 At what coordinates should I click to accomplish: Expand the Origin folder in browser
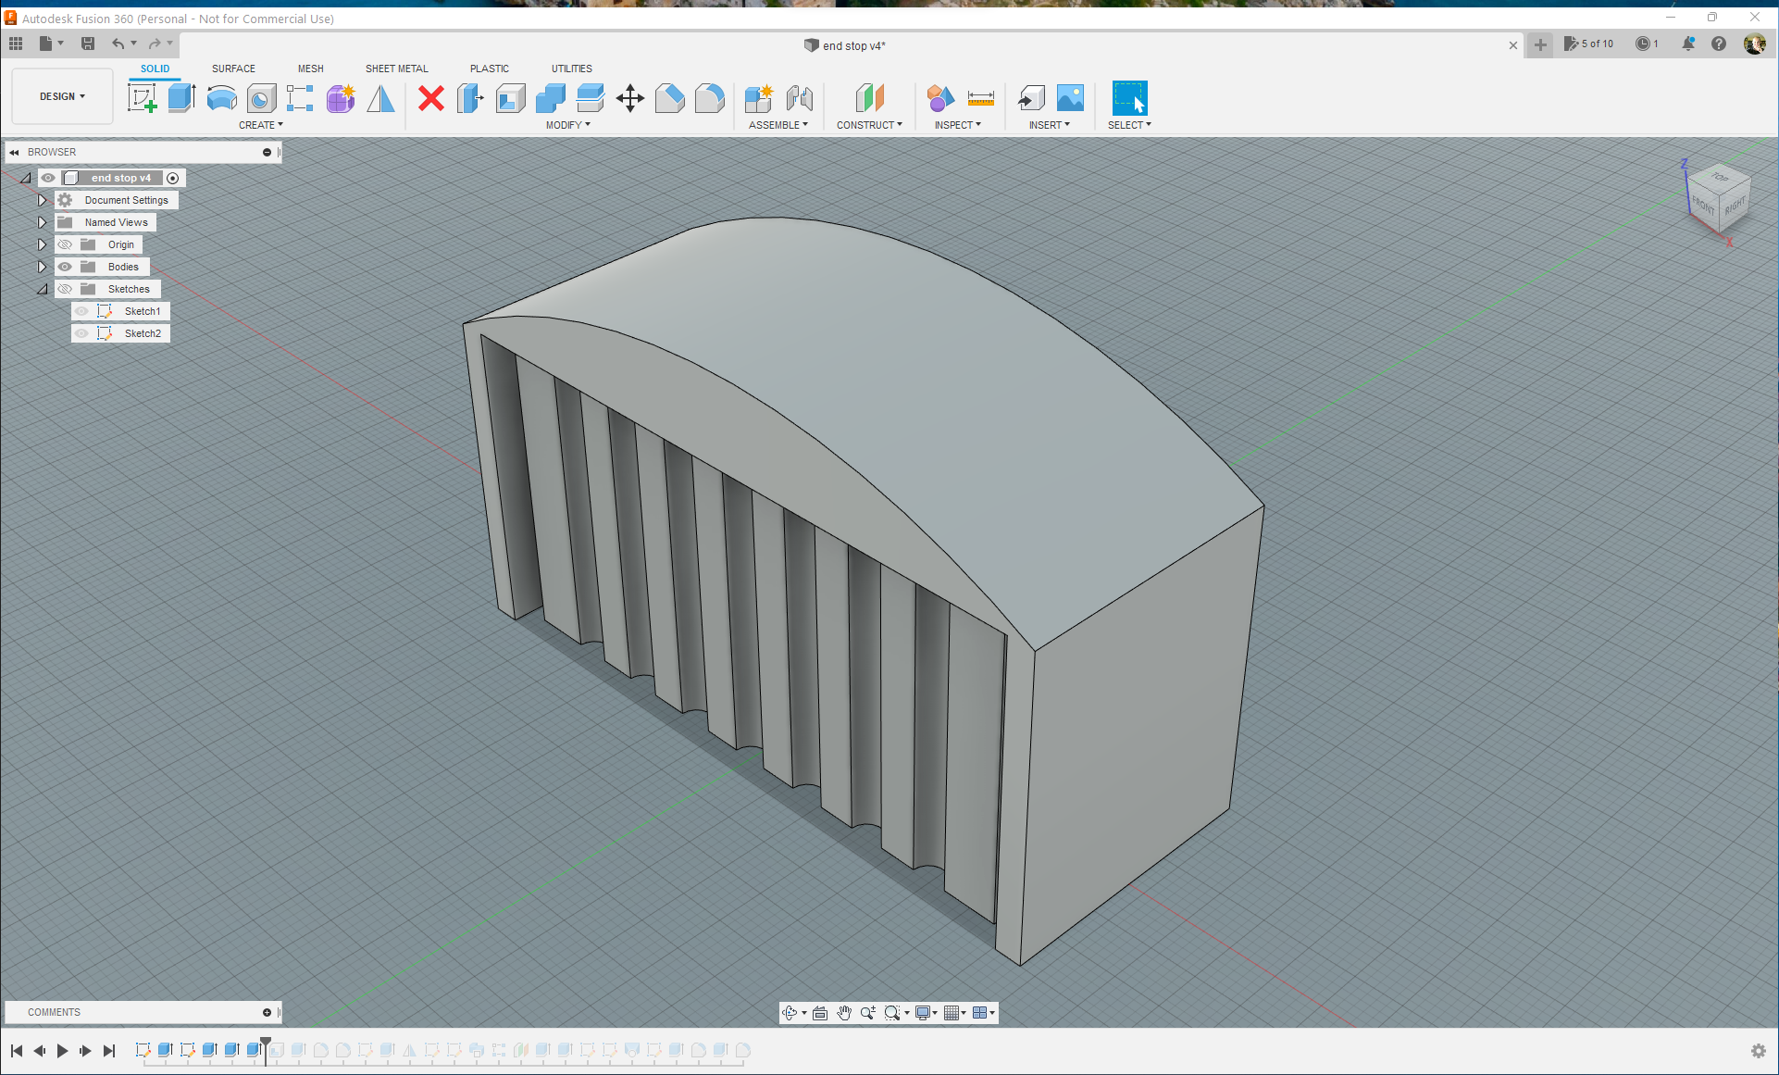42,244
